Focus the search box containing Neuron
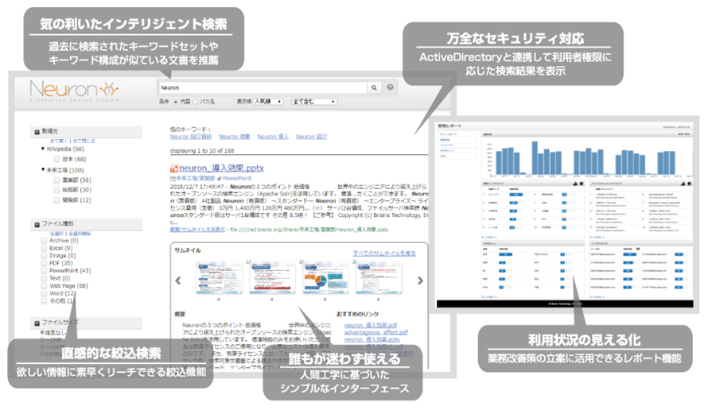716x410 pixels. (x=263, y=87)
